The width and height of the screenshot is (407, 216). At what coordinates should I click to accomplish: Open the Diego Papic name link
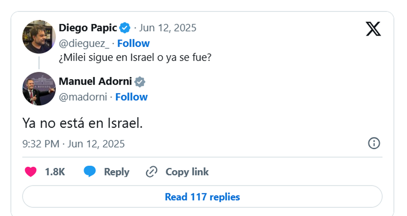click(x=88, y=28)
